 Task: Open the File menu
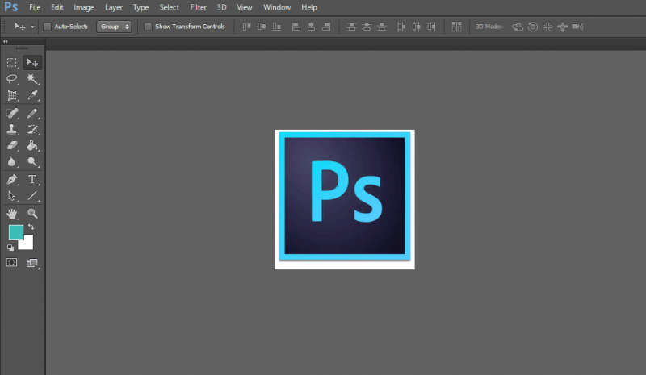[35, 7]
